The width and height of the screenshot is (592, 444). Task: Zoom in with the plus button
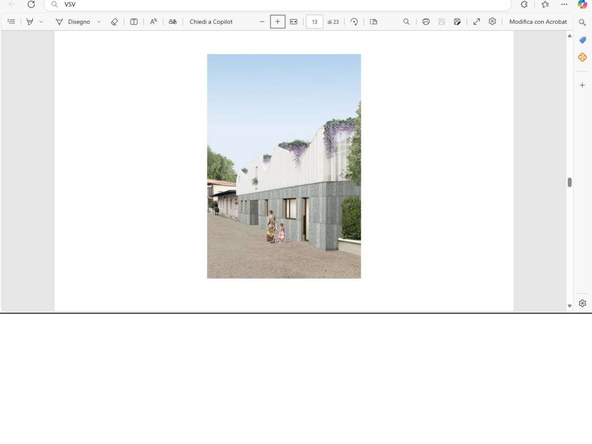pyautogui.click(x=277, y=21)
